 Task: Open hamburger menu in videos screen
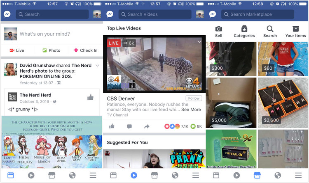pos(195,175)
